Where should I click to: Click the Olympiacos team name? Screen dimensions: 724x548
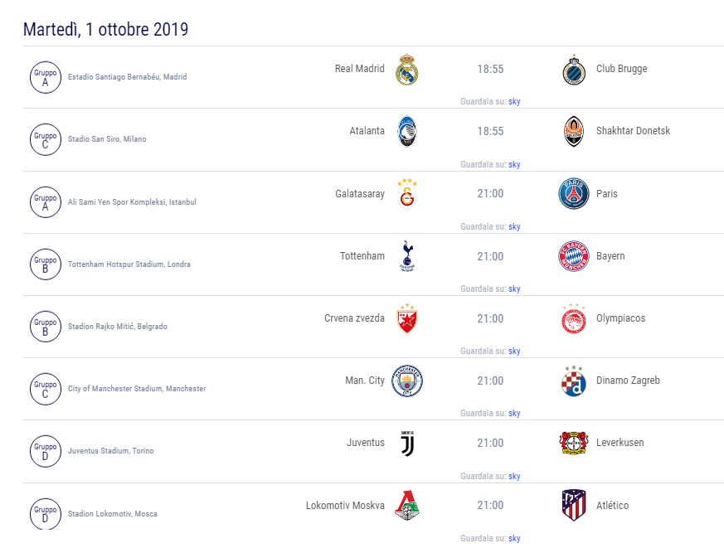point(620,318)
